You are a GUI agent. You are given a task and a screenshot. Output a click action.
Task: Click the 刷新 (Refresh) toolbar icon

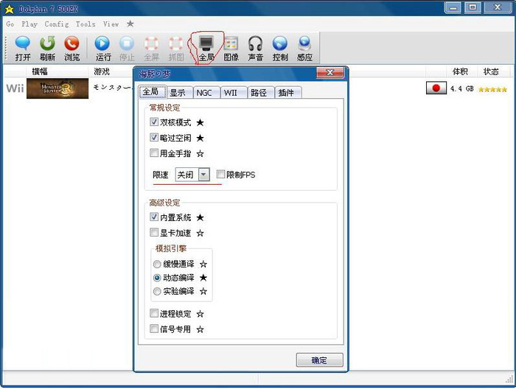[47, 48]
